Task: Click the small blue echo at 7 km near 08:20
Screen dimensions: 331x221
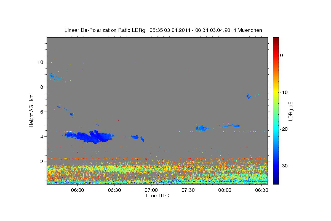Action: (249, 96)
